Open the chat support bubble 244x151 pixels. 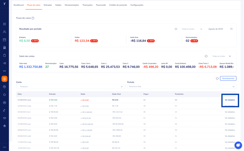point(238,145)
